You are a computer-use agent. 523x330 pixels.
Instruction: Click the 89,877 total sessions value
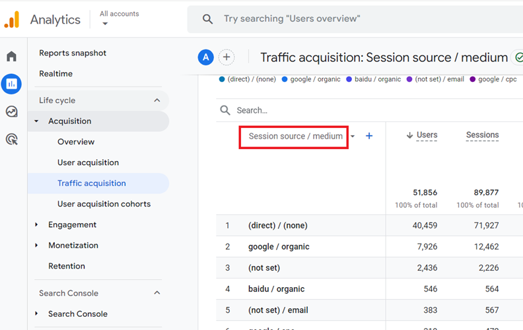[486, 192]
